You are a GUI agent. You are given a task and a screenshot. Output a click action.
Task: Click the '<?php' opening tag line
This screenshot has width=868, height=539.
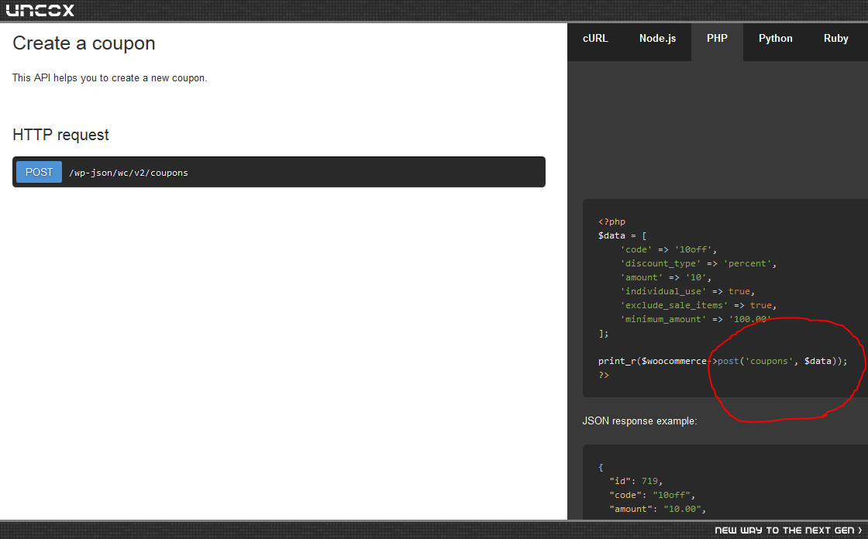[x=611, y=222]
